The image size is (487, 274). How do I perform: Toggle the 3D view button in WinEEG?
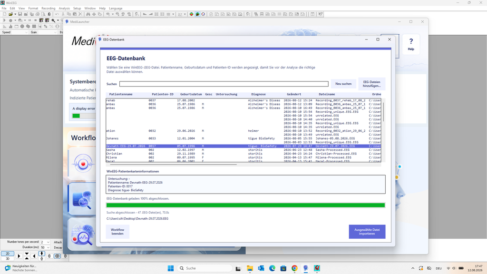click(x=8, y=258)
